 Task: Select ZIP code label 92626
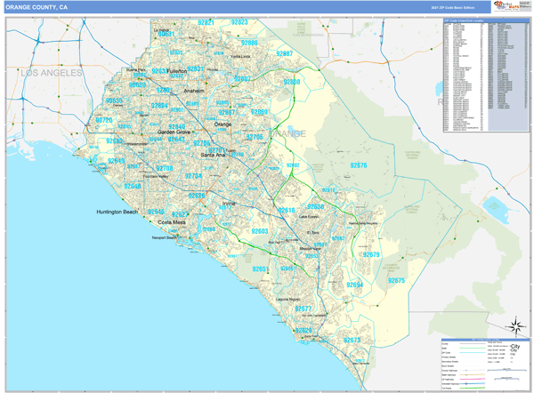click(197, 196)
